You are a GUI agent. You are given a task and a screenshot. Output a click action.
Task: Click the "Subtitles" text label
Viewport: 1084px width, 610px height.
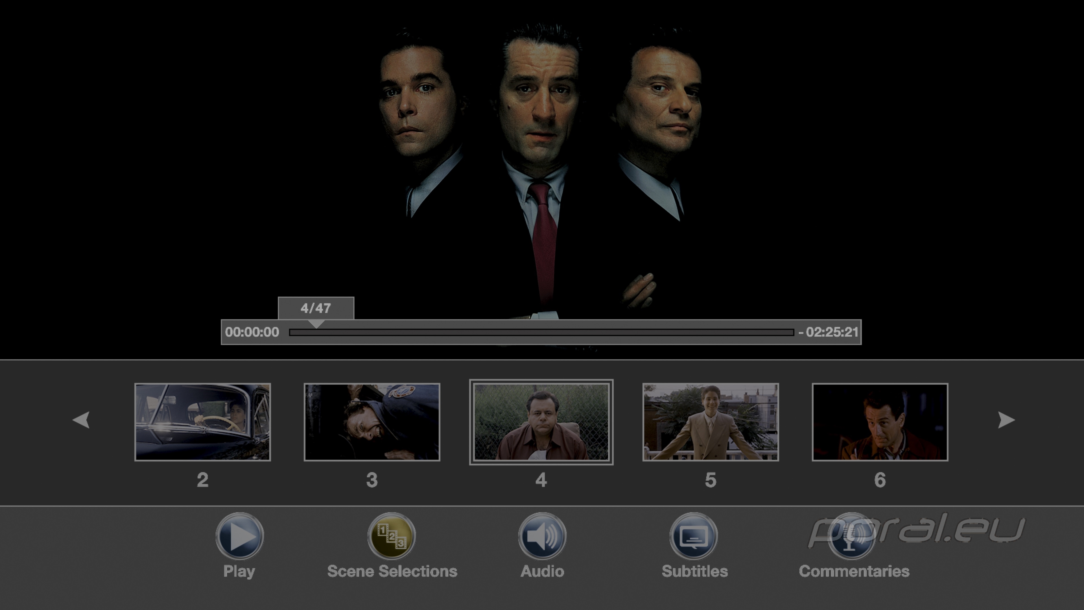(x=695, y=571)
